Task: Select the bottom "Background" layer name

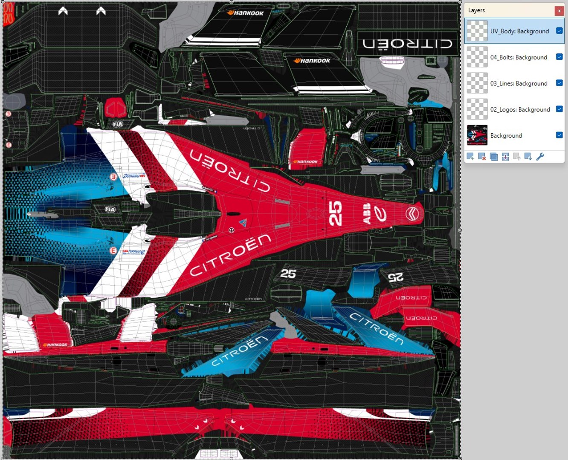Action: tap(506, 135)
